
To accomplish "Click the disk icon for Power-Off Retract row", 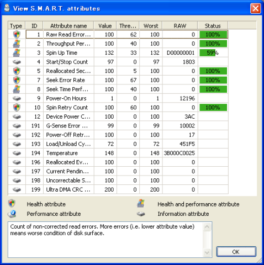I will [17, 135].
